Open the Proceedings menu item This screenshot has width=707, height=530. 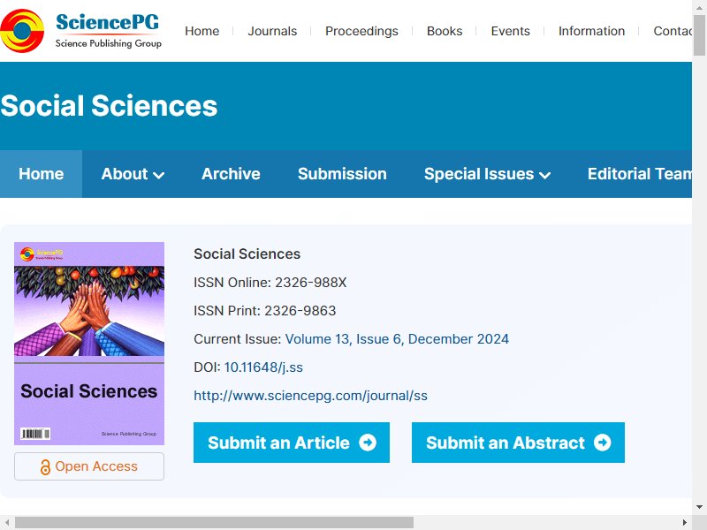pyautogui.click(x=361, y=31)
